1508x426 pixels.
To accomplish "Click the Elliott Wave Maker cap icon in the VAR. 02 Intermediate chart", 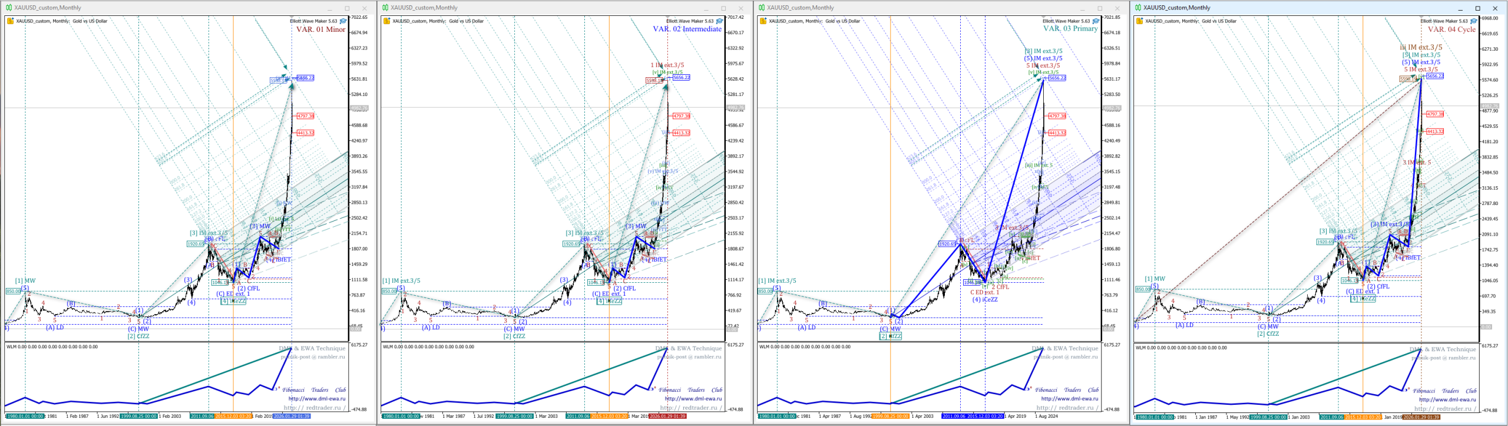I will point(719,21).
